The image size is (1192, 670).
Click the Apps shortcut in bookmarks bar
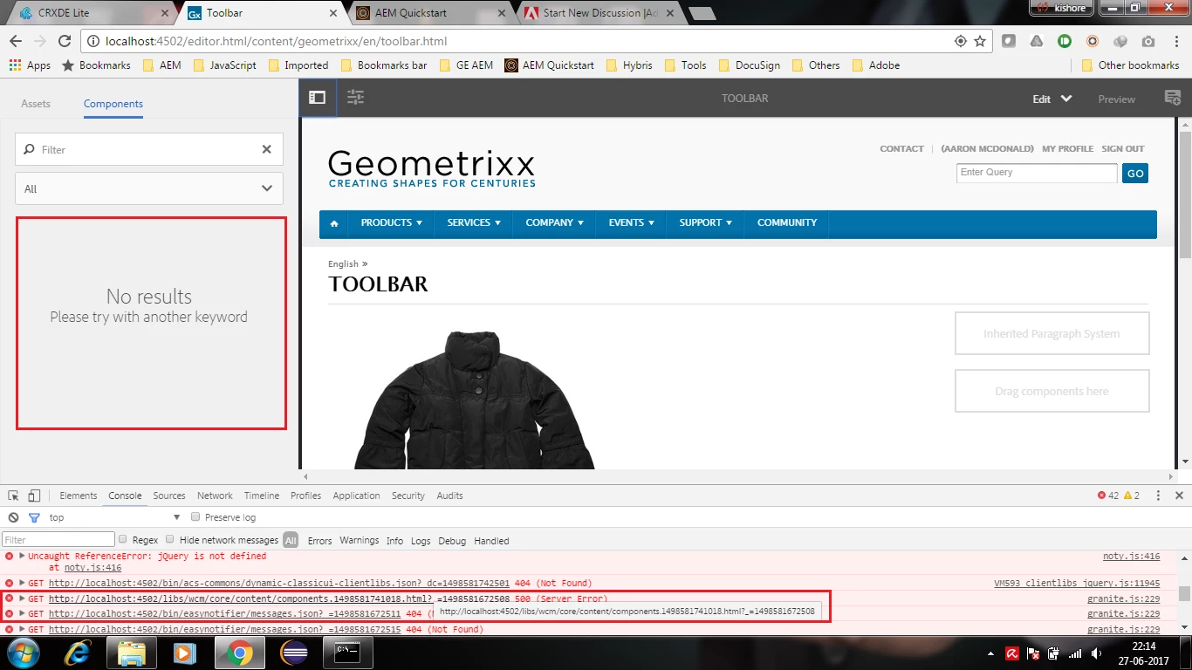(x=30, y=65)
